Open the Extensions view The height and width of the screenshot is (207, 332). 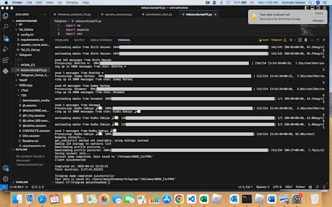pyautogui.click(x=5, y=60)
